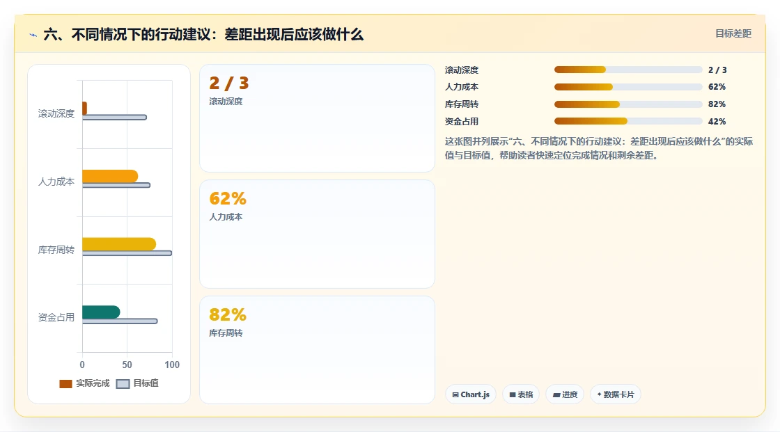Select the 进度 chip
This screenshot has height=432, width=780.
tap(565, 394)
